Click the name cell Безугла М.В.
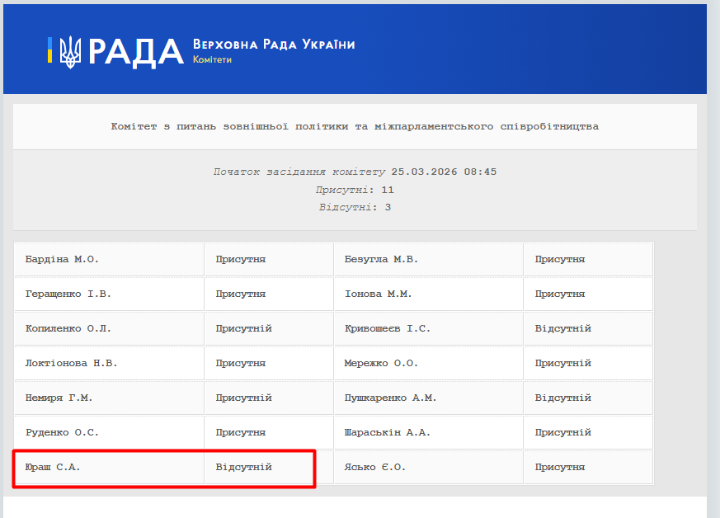Image resolution: width=720 pixels, height=518 pixels. coord(429,260)
